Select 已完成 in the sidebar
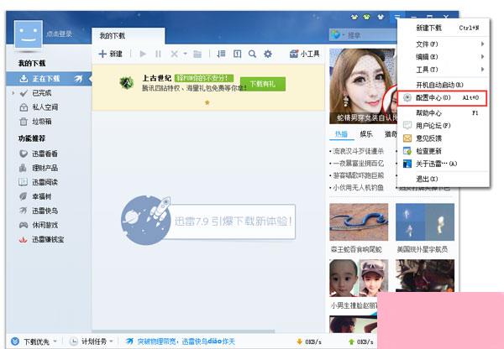504x349 pixels. click(x=41, y=93)
